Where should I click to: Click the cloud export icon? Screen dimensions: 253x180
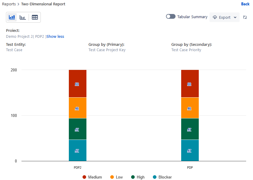215,17
